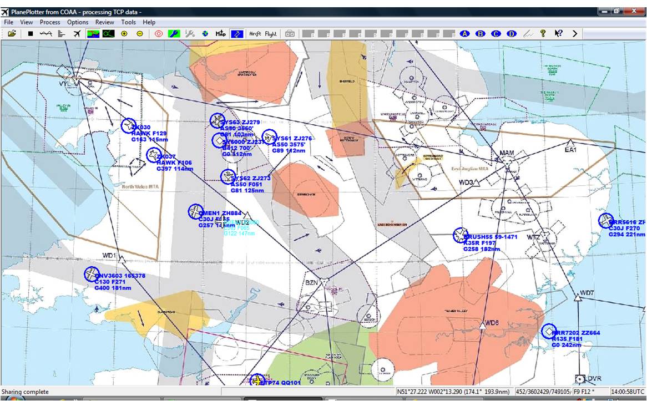Image resolution: width=647 pixels, height=401 pixels.
Task: Click the EA1 waypoint triangle
Action: 570,143
